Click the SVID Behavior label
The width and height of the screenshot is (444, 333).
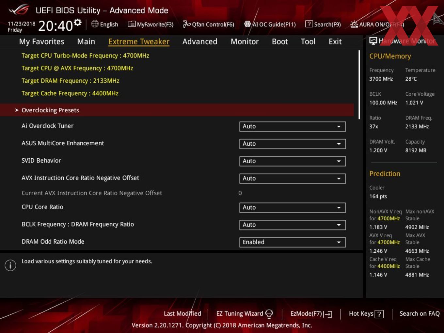point(41,160)
